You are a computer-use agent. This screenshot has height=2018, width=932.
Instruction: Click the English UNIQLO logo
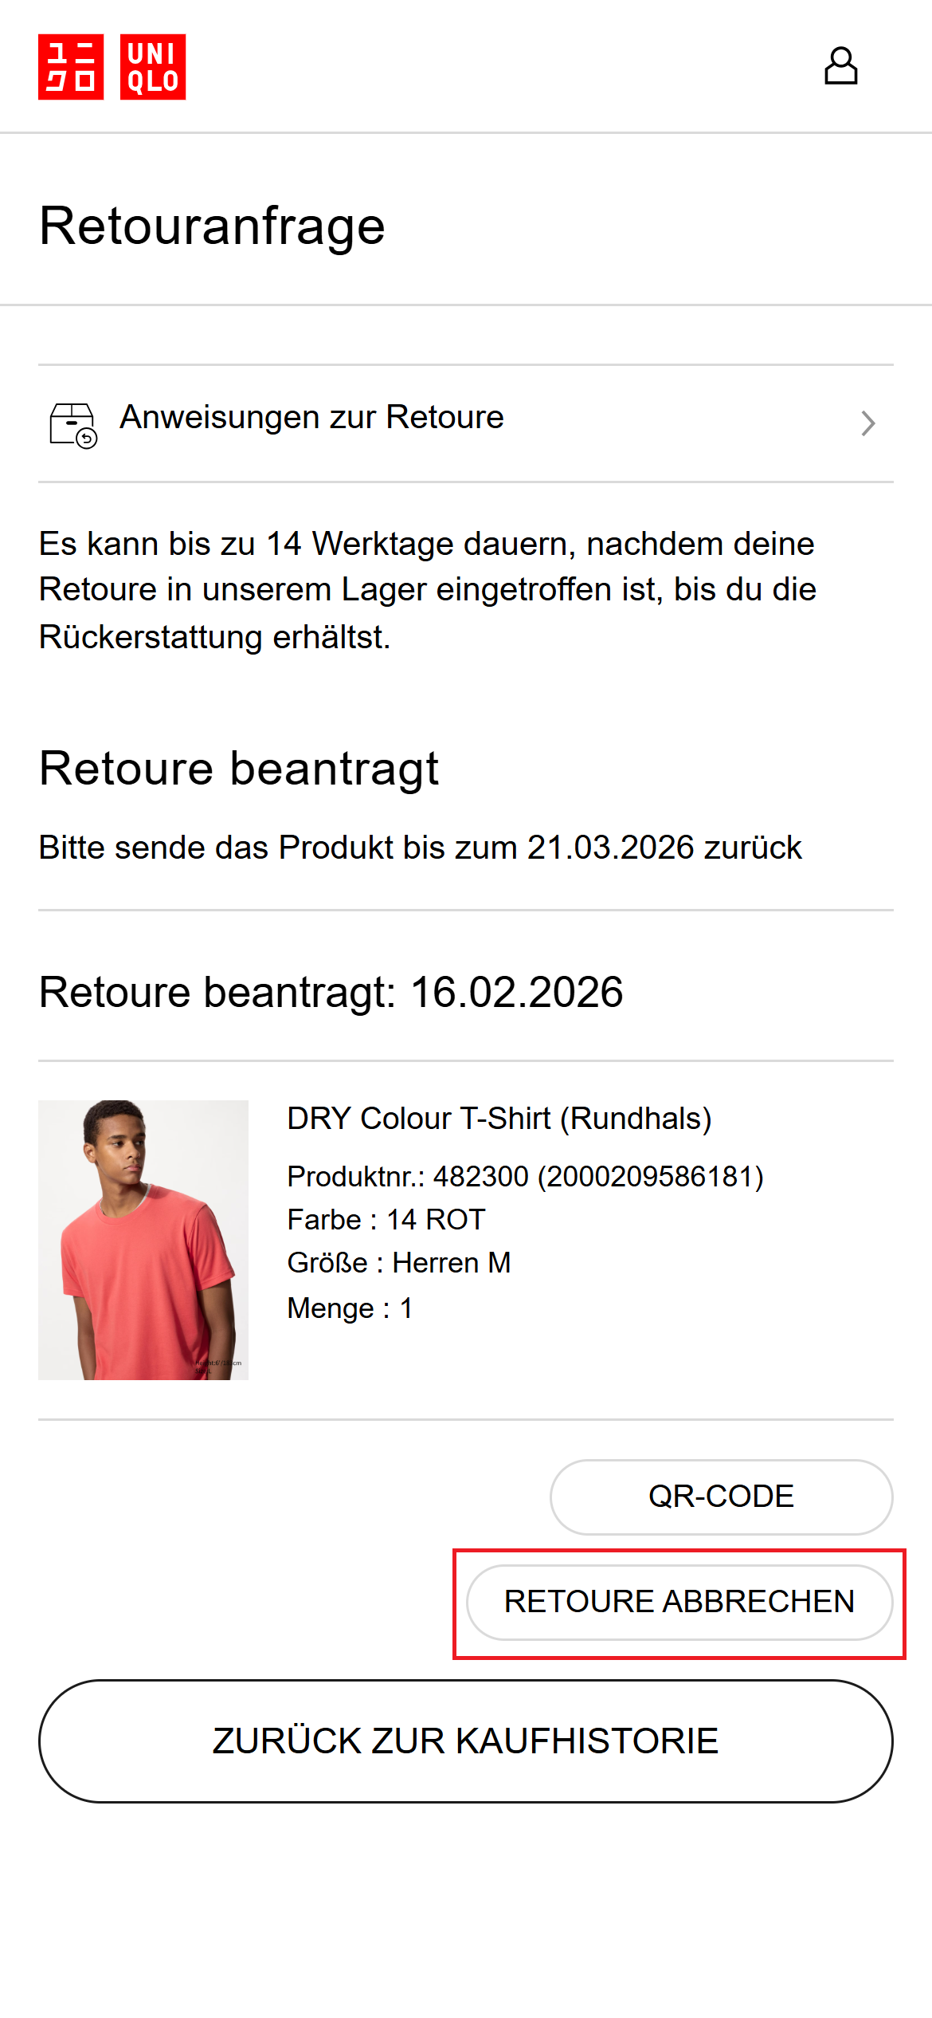coord(153,67)
